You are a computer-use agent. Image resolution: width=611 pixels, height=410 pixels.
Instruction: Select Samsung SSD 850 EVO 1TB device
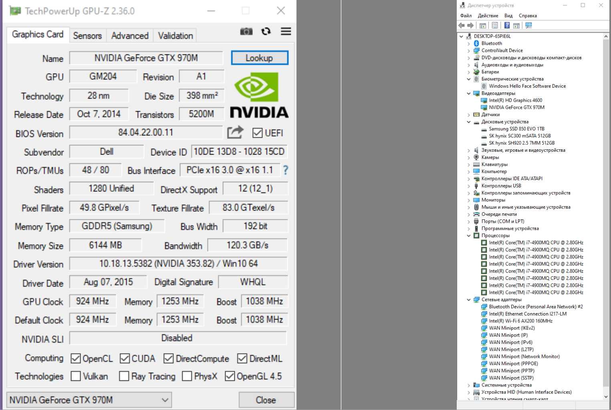click(x=516, y=129)
